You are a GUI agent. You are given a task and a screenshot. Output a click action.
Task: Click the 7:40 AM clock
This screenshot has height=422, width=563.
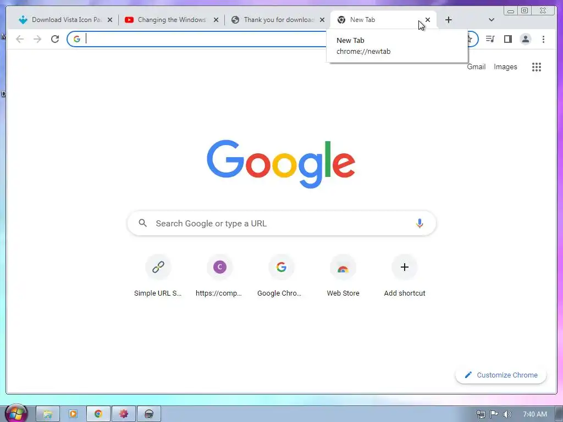tap(534, 414)
